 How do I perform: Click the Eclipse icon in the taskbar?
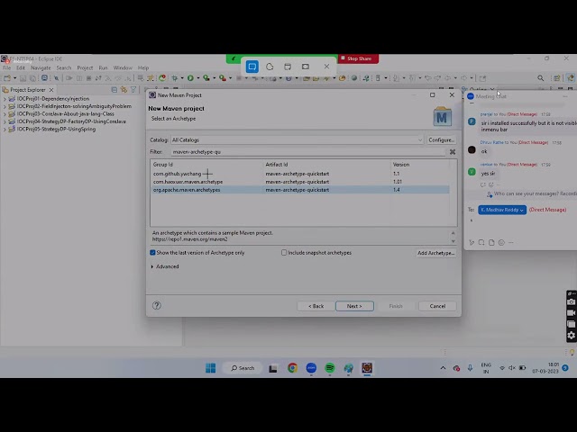(x=367, y=368)
